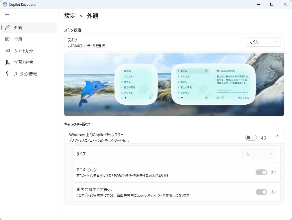
Task: Click 詳しく見る link in preview
Action: click(x=243, y=98)
